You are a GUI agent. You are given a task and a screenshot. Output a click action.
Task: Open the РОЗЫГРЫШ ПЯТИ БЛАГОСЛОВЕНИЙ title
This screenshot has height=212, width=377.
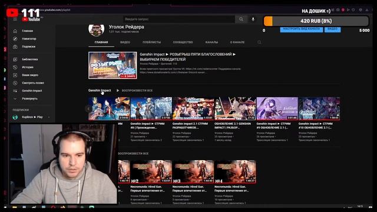pyautogui.click(x=187, y=57)
